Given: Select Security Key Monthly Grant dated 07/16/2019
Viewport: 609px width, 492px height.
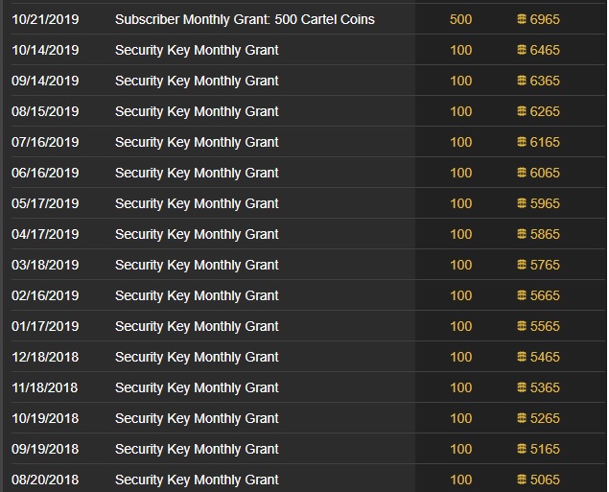Looking at the screenshot, I should (x=197, y=142).
